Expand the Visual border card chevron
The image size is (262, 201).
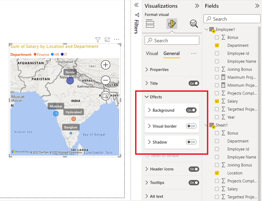[x=149, y=126]
